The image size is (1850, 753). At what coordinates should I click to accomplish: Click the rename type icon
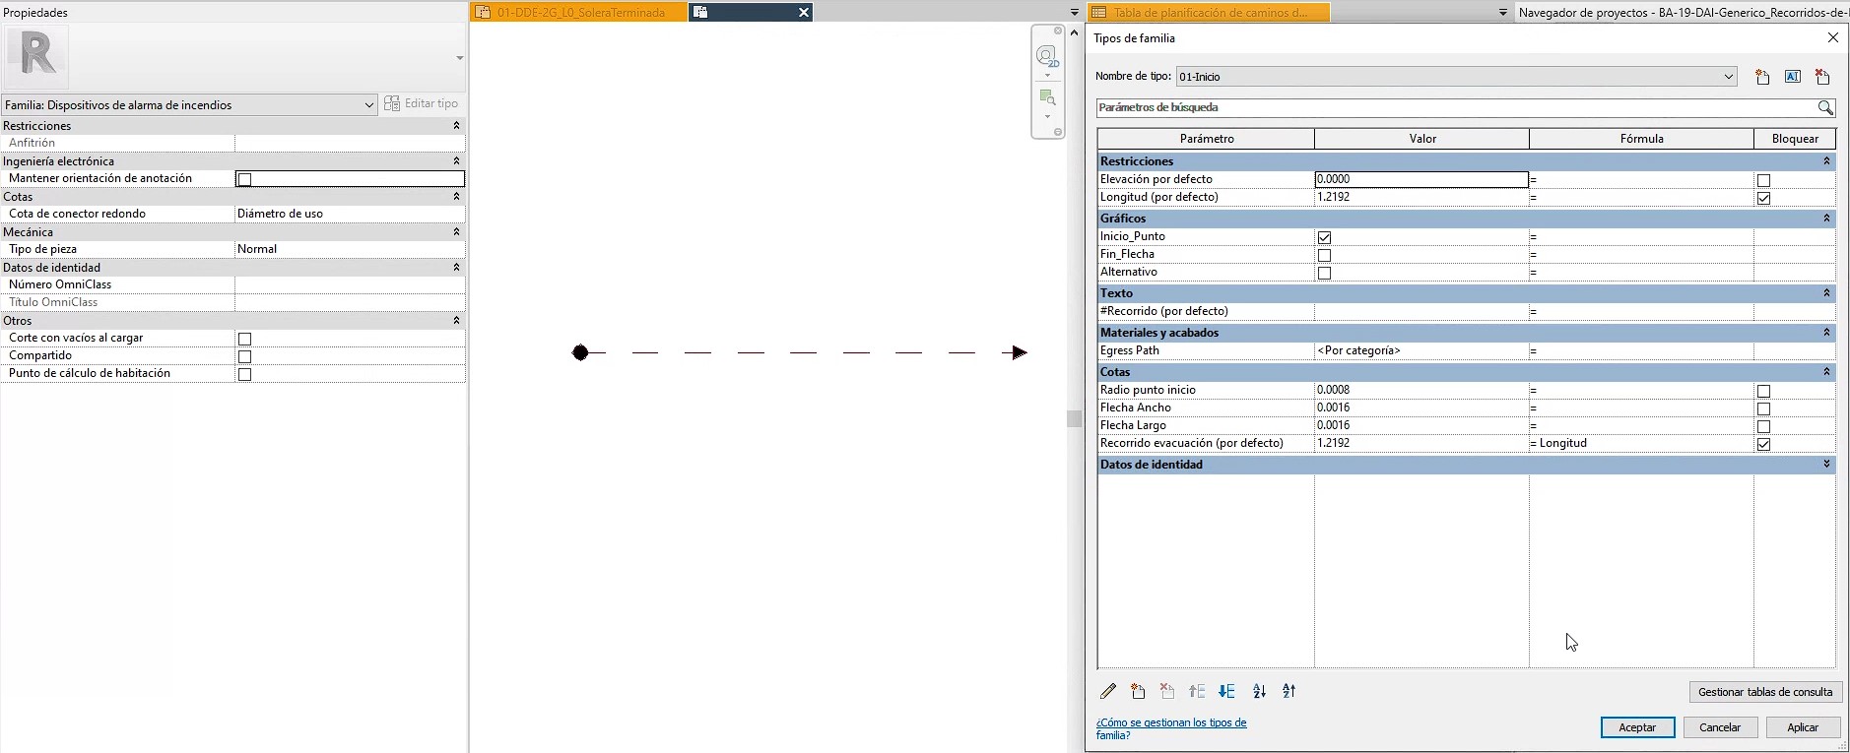[x=1793, y=77]
